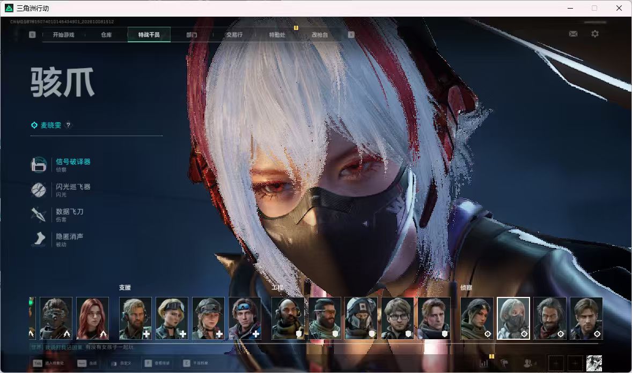Select the red-haired woman operator portrait
The height and width of the screenshot is (373, 632).
(x=93, y=318)
